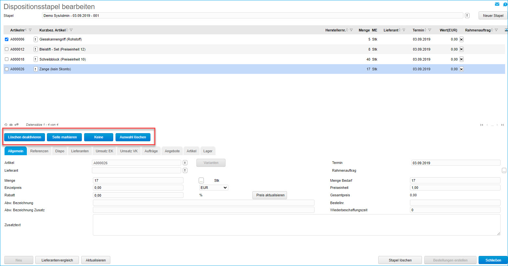
Task: Remove the Schreibblock row using its X icon
Action: click(461, 59)
